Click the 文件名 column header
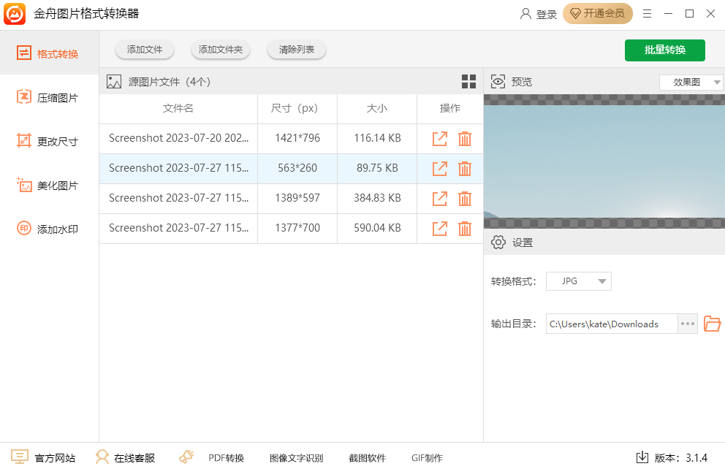 pos(178,109)
